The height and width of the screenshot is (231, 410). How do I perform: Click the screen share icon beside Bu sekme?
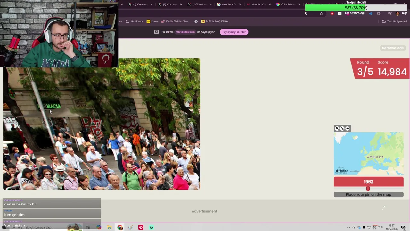coord(156,32)
